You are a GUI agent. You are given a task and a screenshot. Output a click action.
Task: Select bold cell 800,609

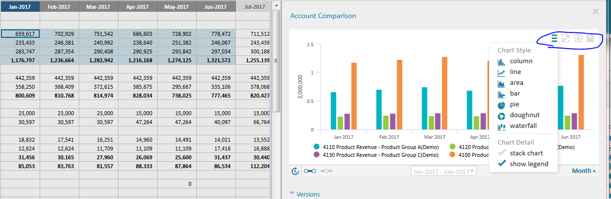tap(20, 96)
